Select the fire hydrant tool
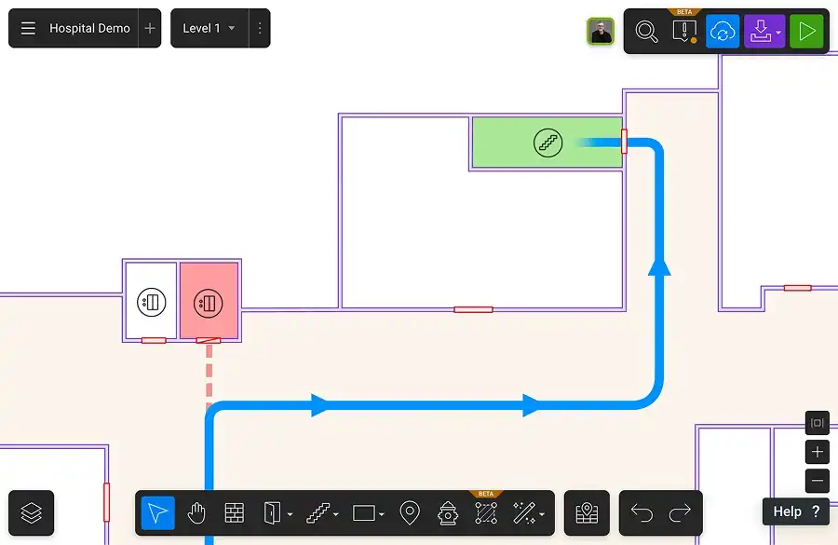The image size is (838, 545). (x=448, y=512)
